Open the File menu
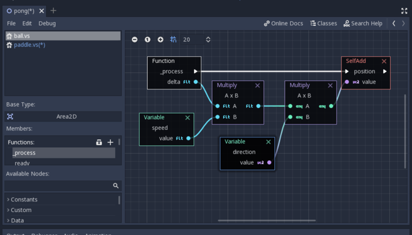 (x=11, y=23)
